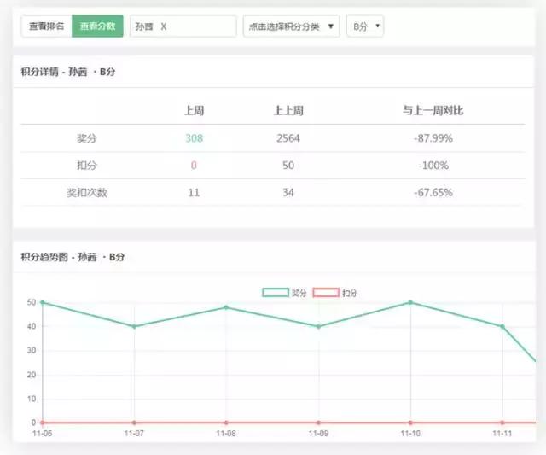This screenshot has height=455, width=546.
Task: Select the 奖扣次数 row label
Action: point(87,192)
